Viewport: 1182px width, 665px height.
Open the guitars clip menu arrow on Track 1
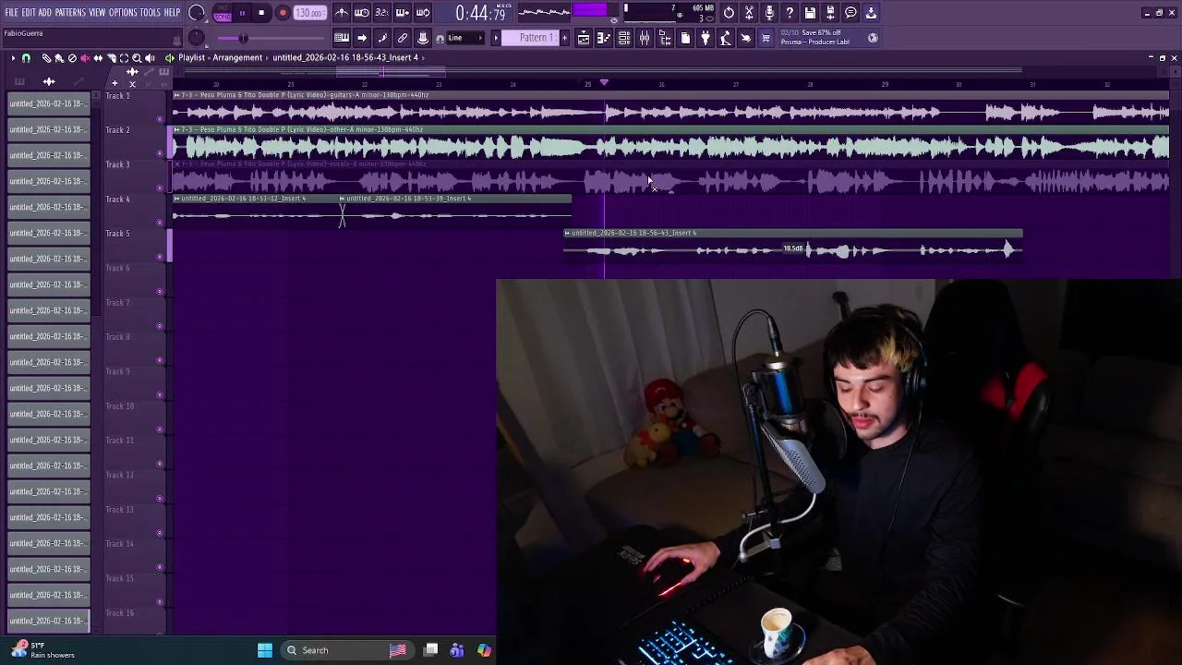coord(176,95)
